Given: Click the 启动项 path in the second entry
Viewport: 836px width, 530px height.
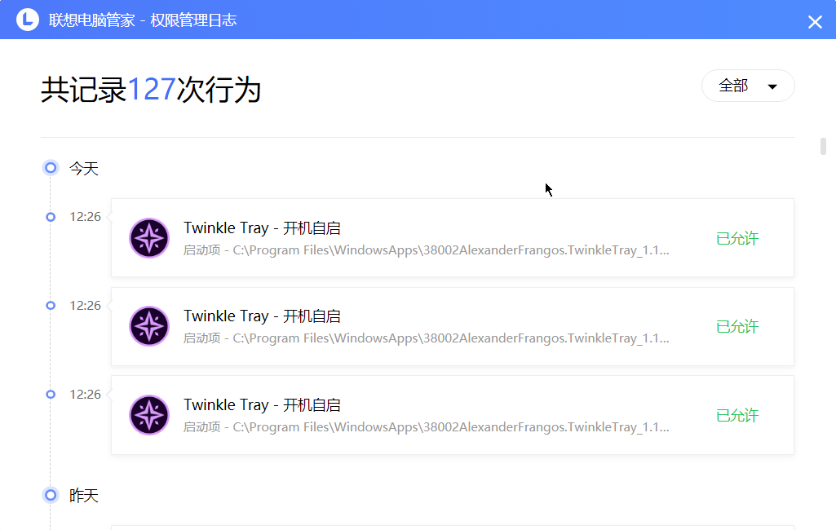Looking at the screenshot, I should click(426, 338).
